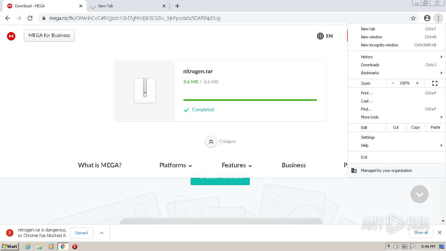Bookmark this page with star icon
This screenshot has width=446, height=251.
pyautogui.click(x=413, y=18)
